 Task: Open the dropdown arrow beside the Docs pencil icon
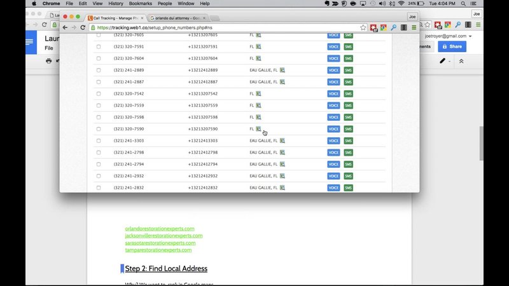pos(450,61)
